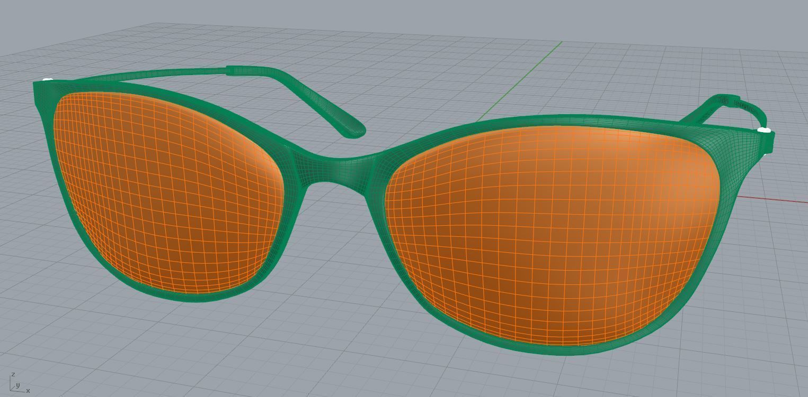The width and height of the screenshot is (808, 397).
Task: Select the left orange lens surface
Action: point(168,193)
